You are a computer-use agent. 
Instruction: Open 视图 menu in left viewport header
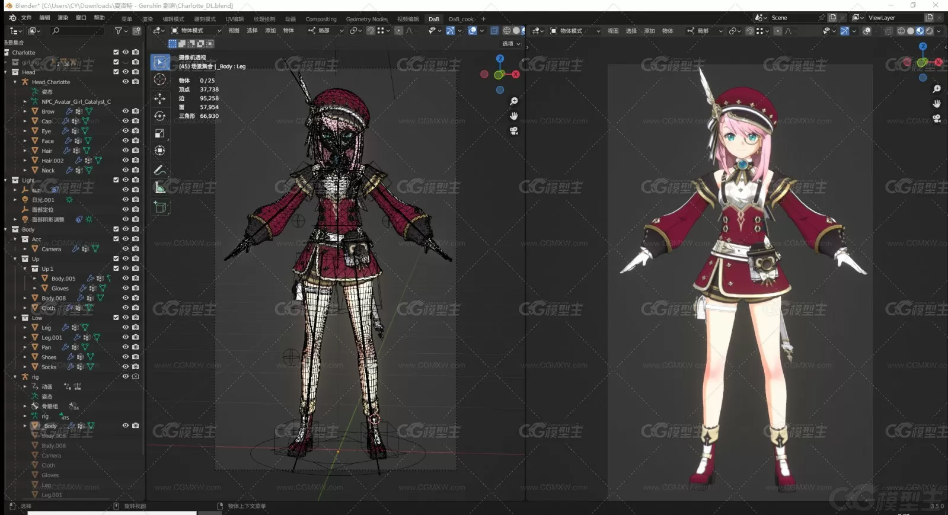(x=234, y=31)
